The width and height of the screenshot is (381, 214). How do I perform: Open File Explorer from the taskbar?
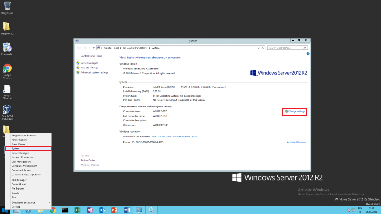[40, 211]
